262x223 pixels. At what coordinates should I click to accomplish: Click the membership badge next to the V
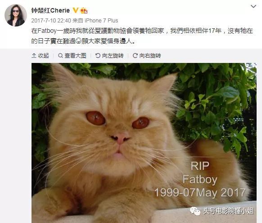click(x=84, y=10)
